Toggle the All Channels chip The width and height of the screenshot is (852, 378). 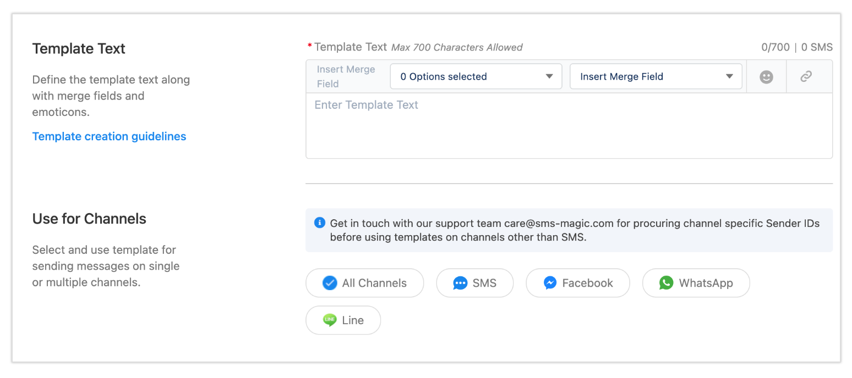pos(365,283)
